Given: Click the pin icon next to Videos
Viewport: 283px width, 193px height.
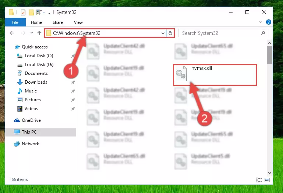Looking at the screenshot, I should [x=73, y=109].
